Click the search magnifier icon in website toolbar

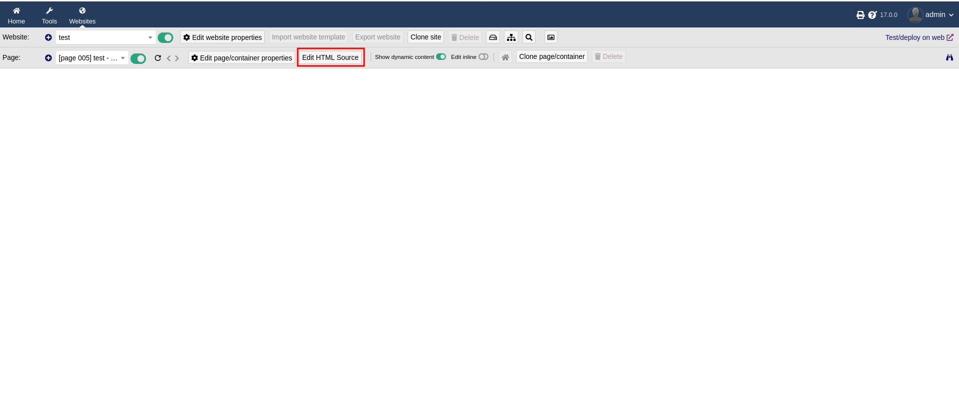pyautogui.click(x=529, y=37)
